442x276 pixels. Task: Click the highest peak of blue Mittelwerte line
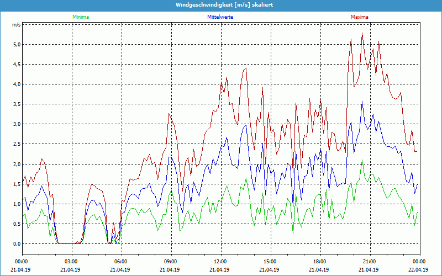(x=362, y=102)
